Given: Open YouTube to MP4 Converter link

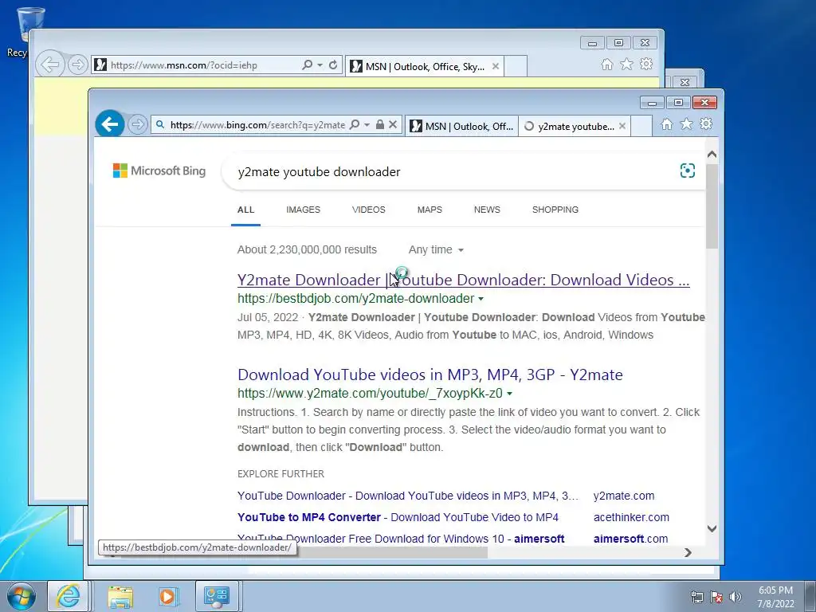Looking at the screenshot, I should (398, 517).
